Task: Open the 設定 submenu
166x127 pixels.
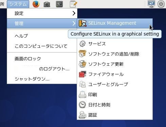Action: pos(42,13)
